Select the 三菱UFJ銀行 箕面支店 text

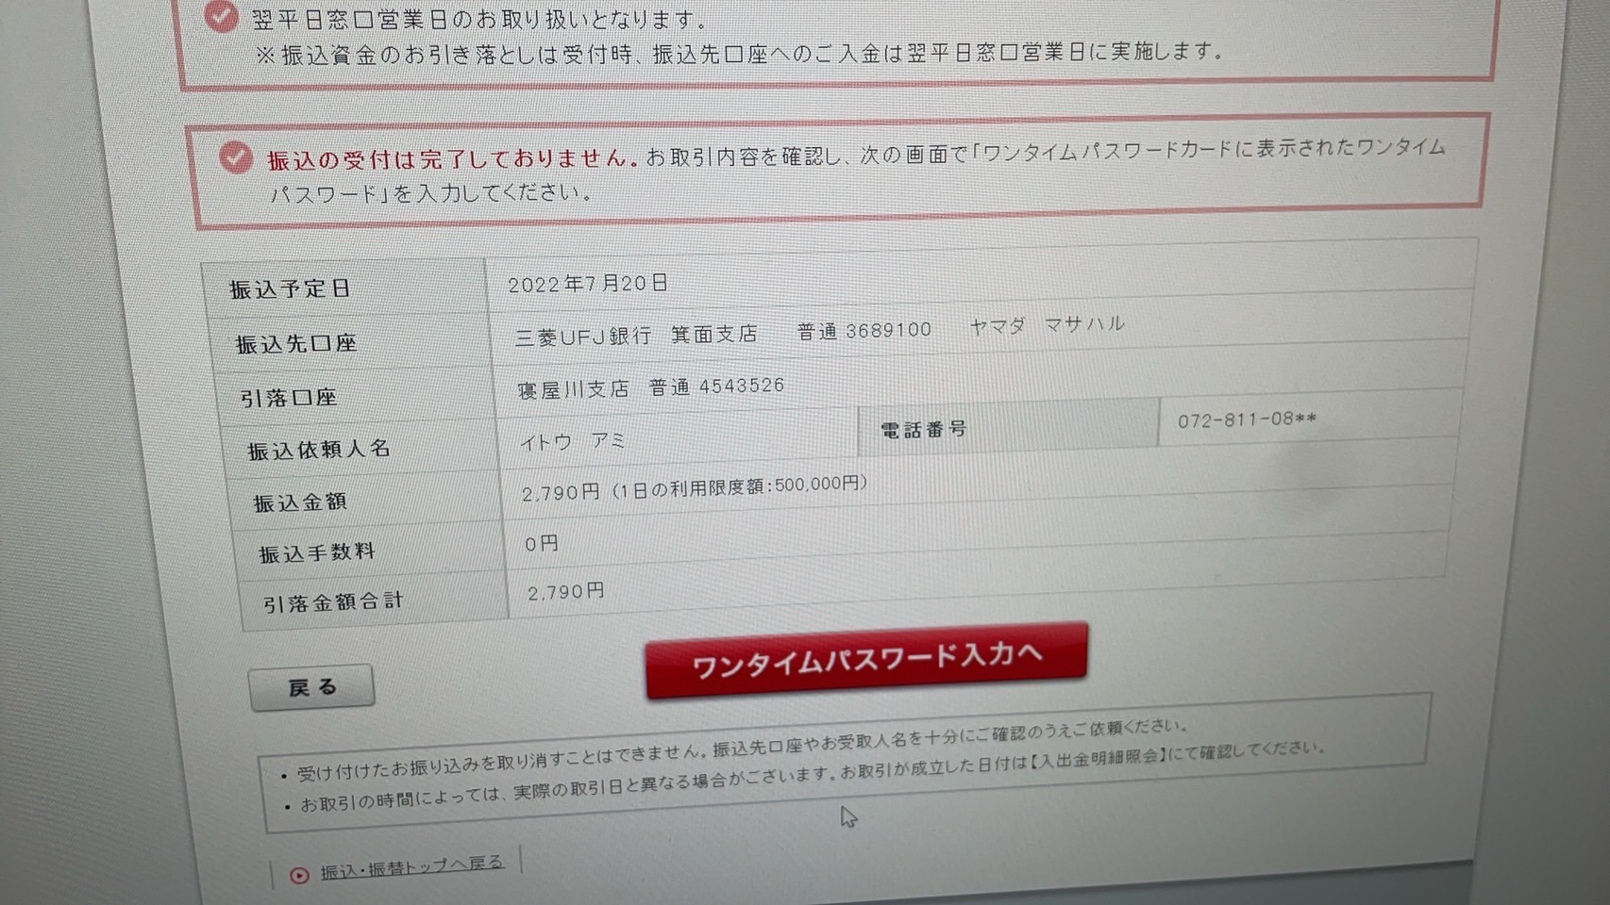636,335
